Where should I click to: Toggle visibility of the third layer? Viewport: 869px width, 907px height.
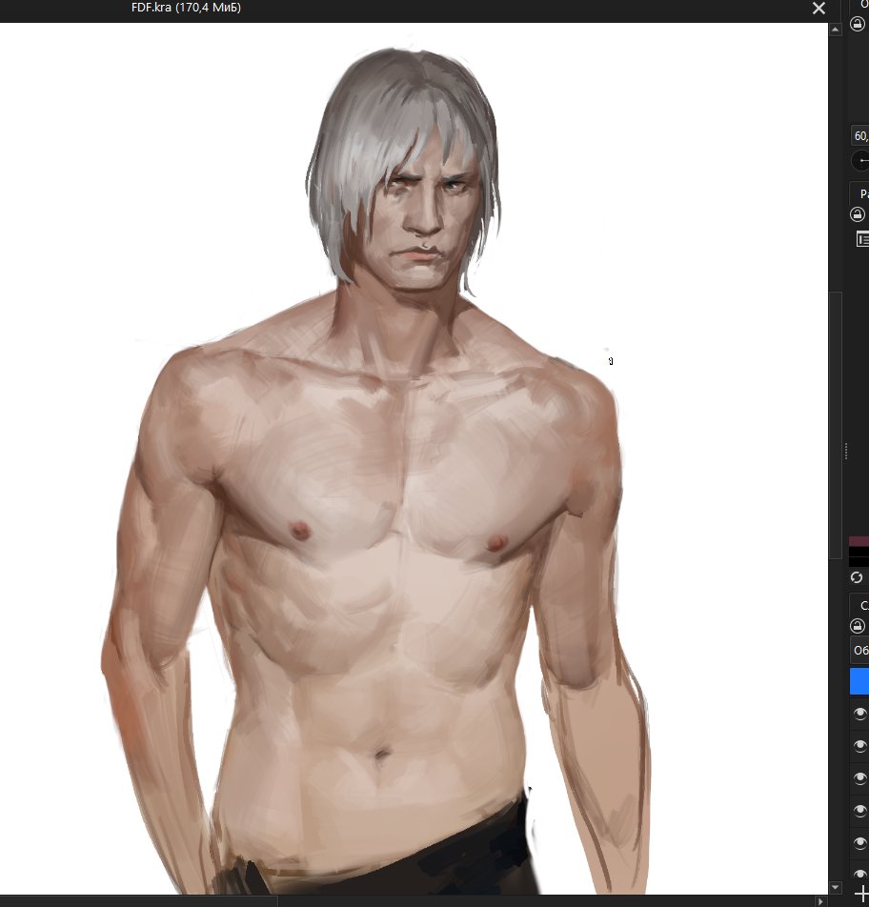(859, 776)
